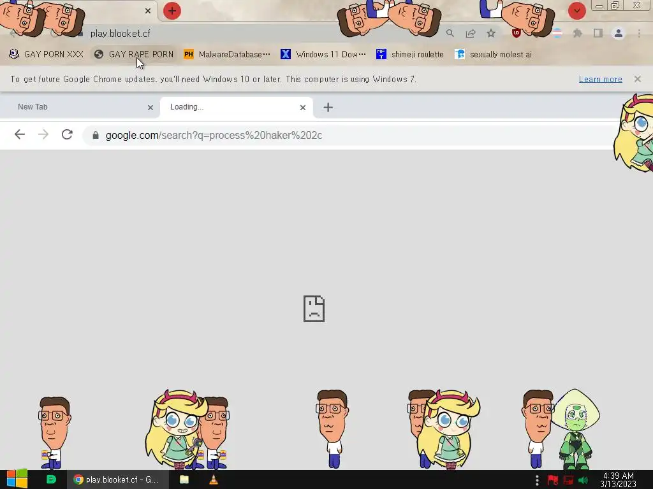The height and width of the screenshot is (489, 653).
Task: Open a new tab with the red plus button
Action: tap(172, 11)
